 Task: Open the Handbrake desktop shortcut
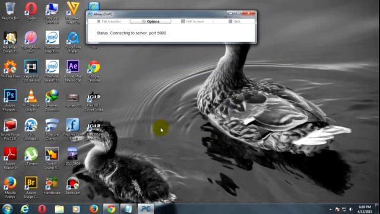(52, 185)
